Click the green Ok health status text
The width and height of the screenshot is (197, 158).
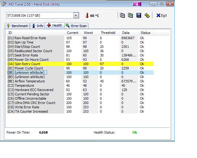pyautogui.click(x=135, y=132)
